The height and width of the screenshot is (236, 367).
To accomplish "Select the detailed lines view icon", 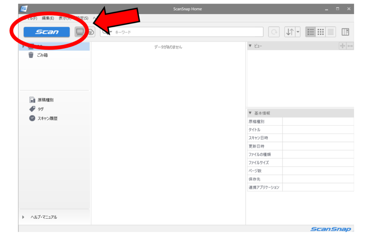I will point(330,32).
